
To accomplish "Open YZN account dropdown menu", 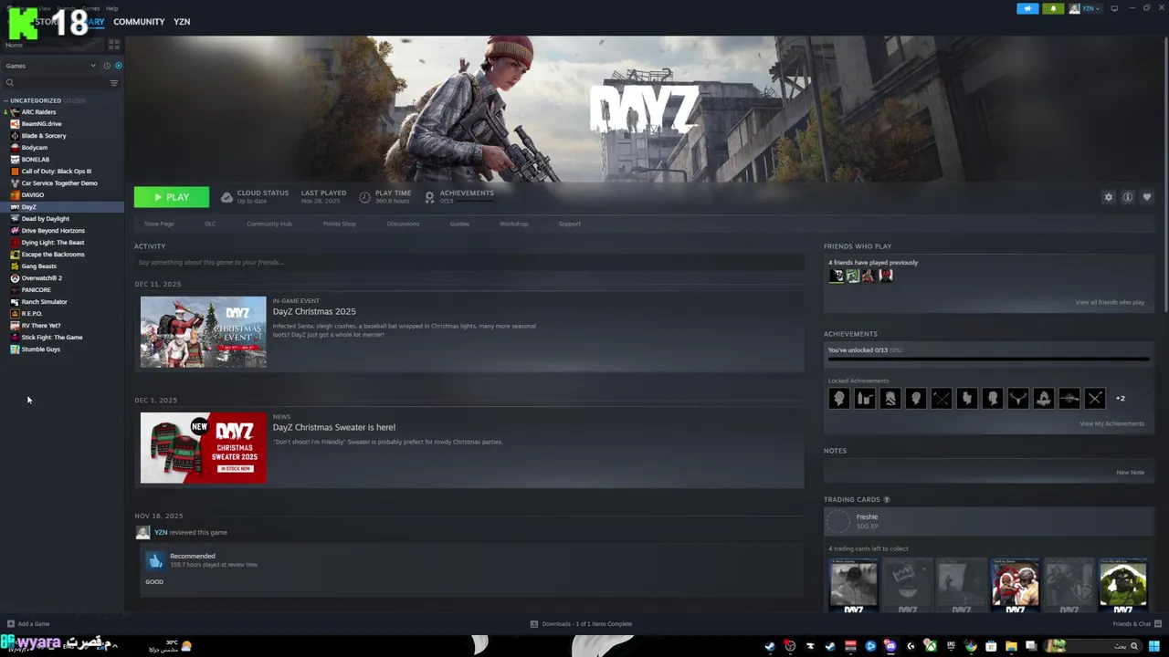I will [1085, 8].
